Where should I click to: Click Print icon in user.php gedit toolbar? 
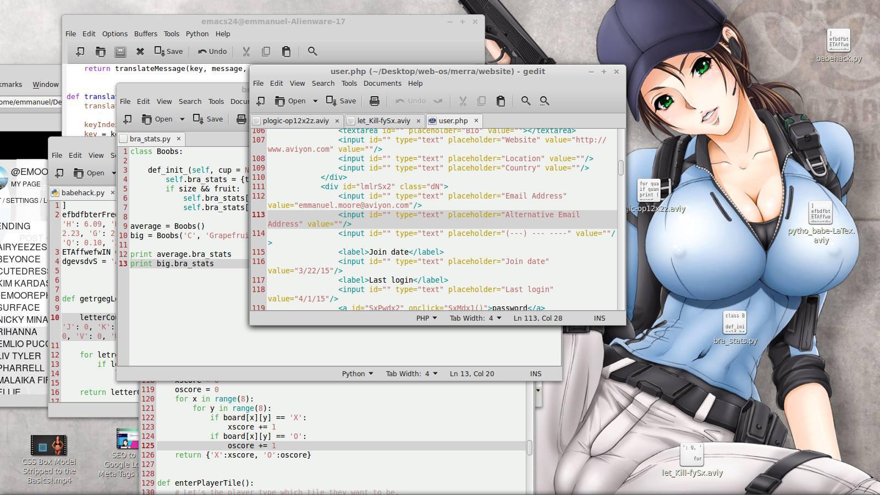coord(375,101)
